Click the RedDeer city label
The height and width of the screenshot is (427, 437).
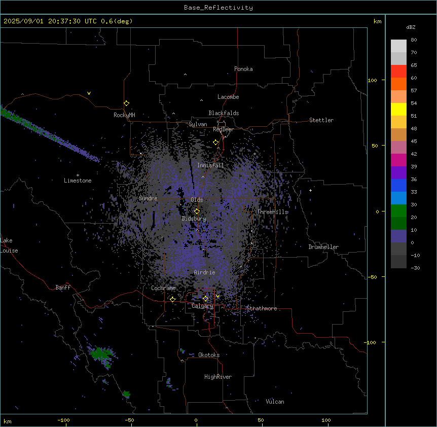[x=223, y=129]
